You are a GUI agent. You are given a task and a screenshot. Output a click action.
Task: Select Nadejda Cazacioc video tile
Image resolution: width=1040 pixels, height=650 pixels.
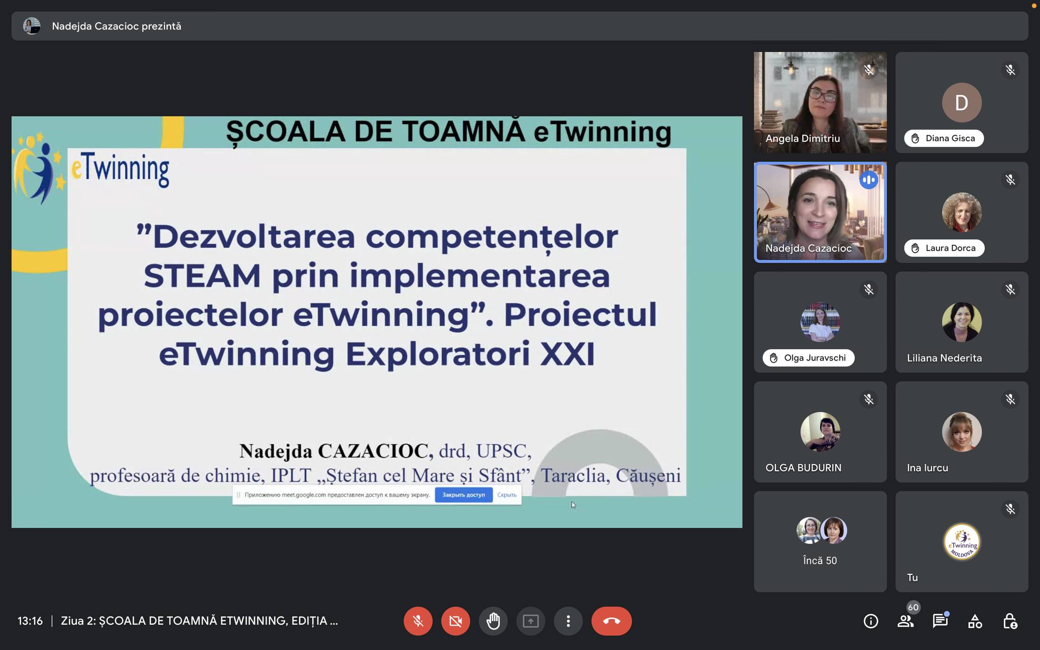click(x=820, y=212)
